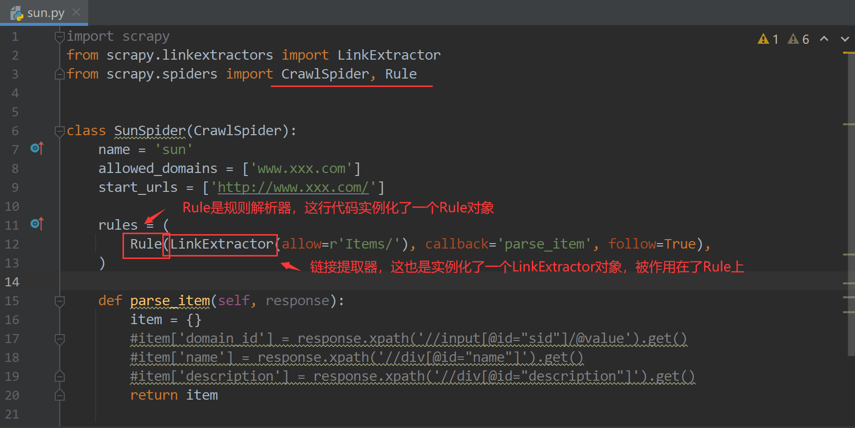Click the 'www.xxx.com' string in allowed_domains
Screen dimensions: 855x428
[x=301, y=169]
